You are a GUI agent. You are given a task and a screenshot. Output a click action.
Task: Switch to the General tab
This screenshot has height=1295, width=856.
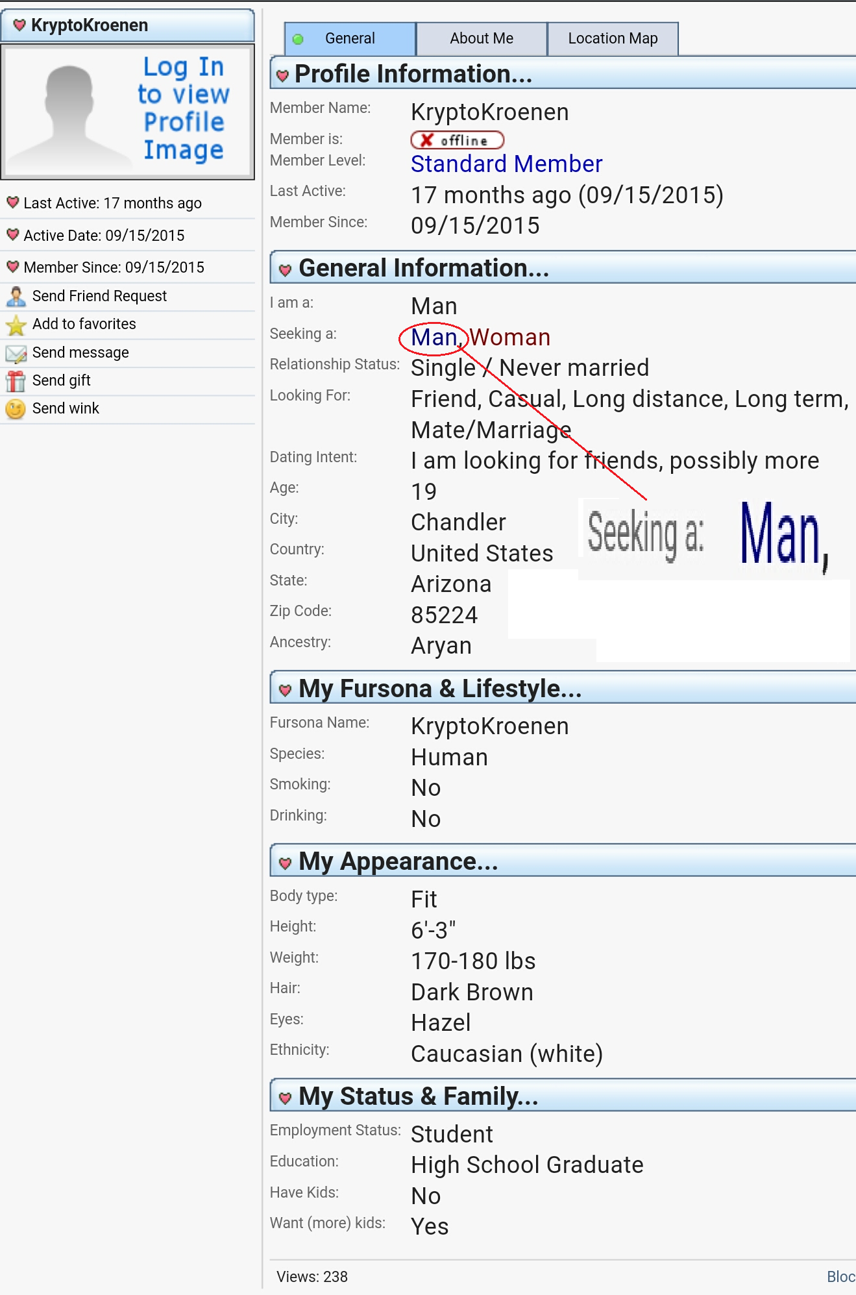click(350, 39)
